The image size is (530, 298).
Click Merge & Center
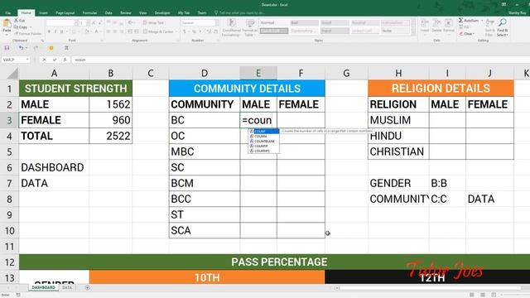tap(158, 31)
